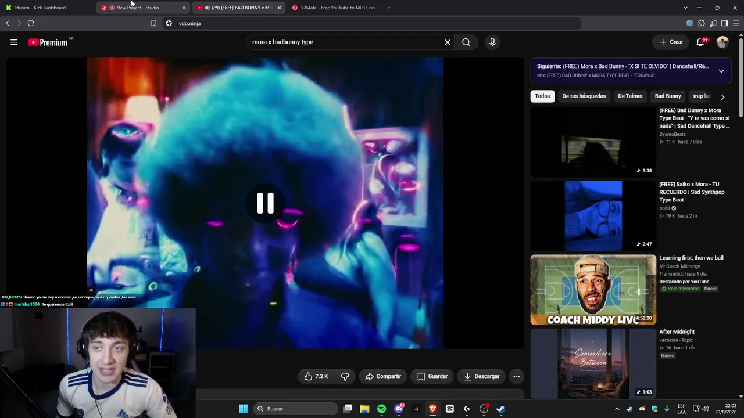Screen dimensions: 744x418
Task: Save the video with Guardar
Action: tap(432, 376)
